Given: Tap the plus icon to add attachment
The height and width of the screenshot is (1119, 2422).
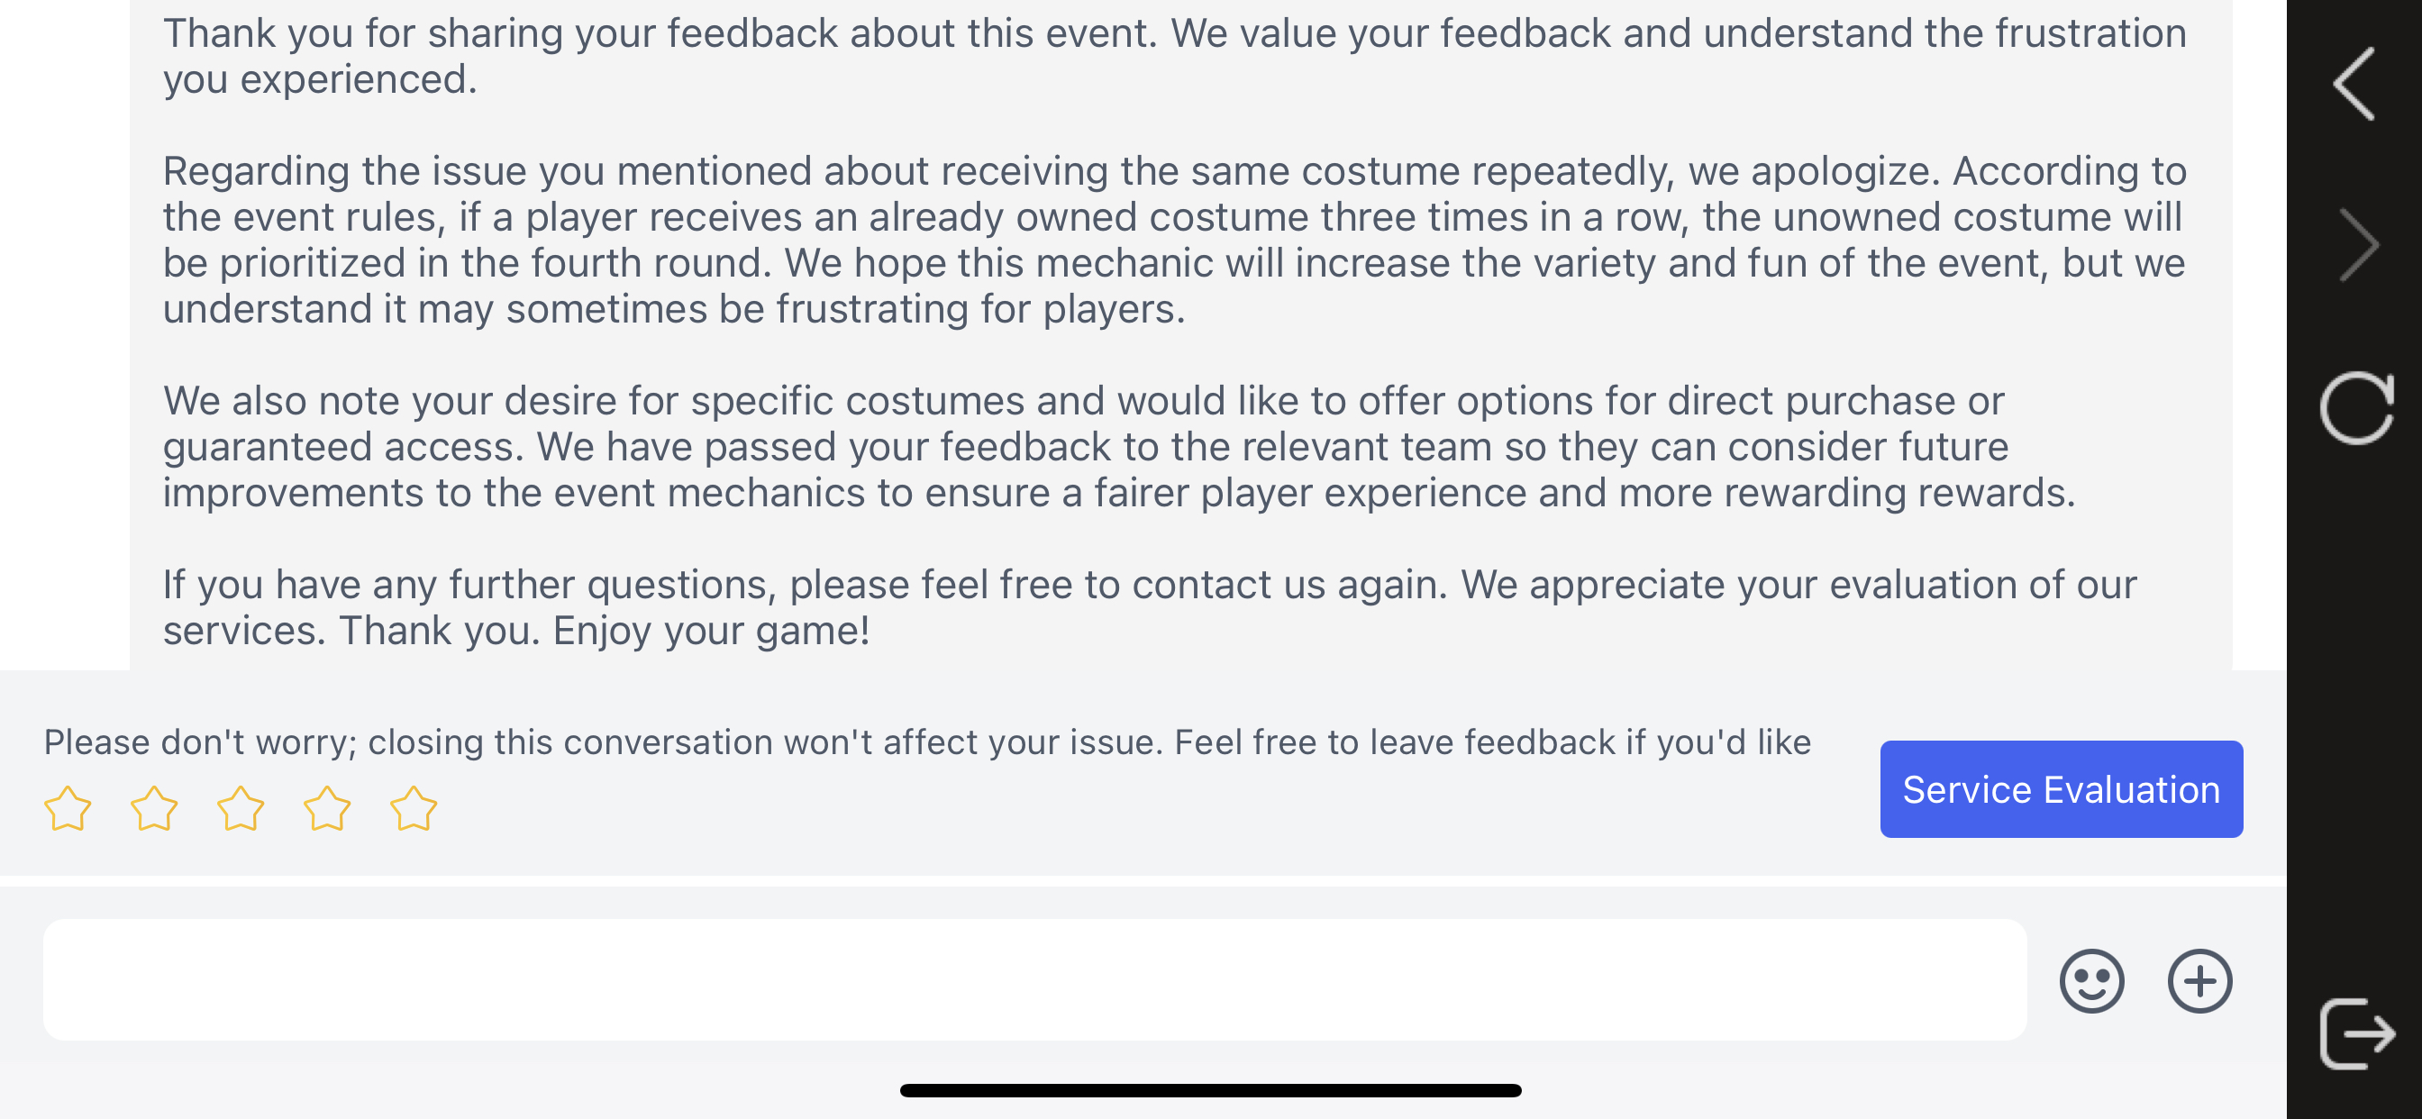Looking at the screenshot, I should pyautogui.click(x=2199, y=981).
